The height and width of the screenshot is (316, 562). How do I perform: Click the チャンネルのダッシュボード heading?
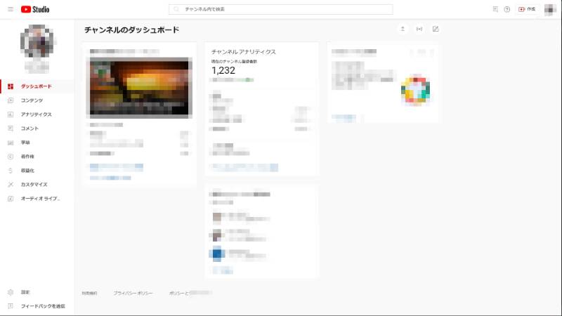(x=131, y=29)
